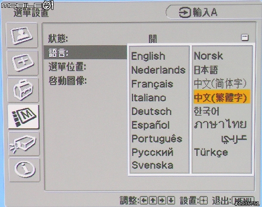Choose Korean 한국어 in the language list
The image size is (262, 207).
pyautogui.click(x=207, y=111)
